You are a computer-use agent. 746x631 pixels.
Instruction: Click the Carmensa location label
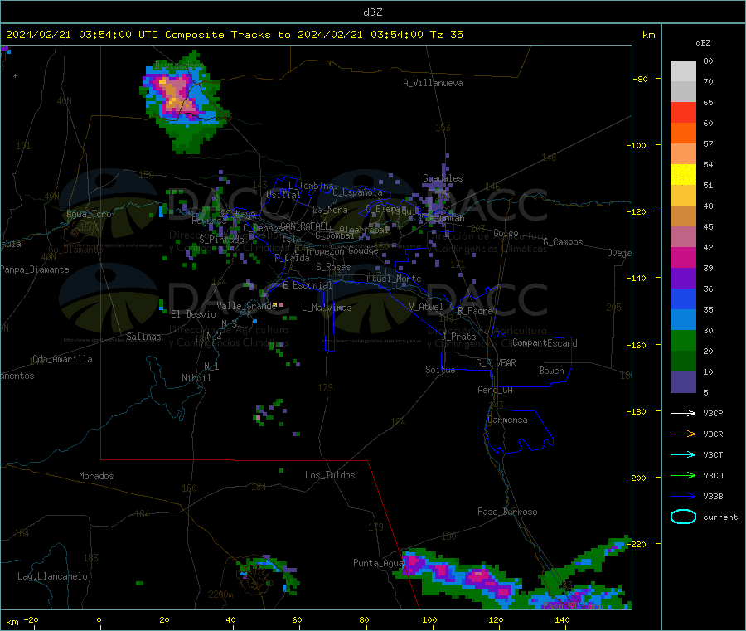click(507, 420)
